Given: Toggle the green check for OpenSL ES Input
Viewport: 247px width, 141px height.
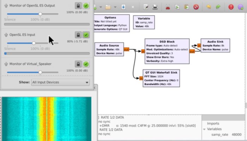Looking at the screenshot, I should click(x=86, y=35).
